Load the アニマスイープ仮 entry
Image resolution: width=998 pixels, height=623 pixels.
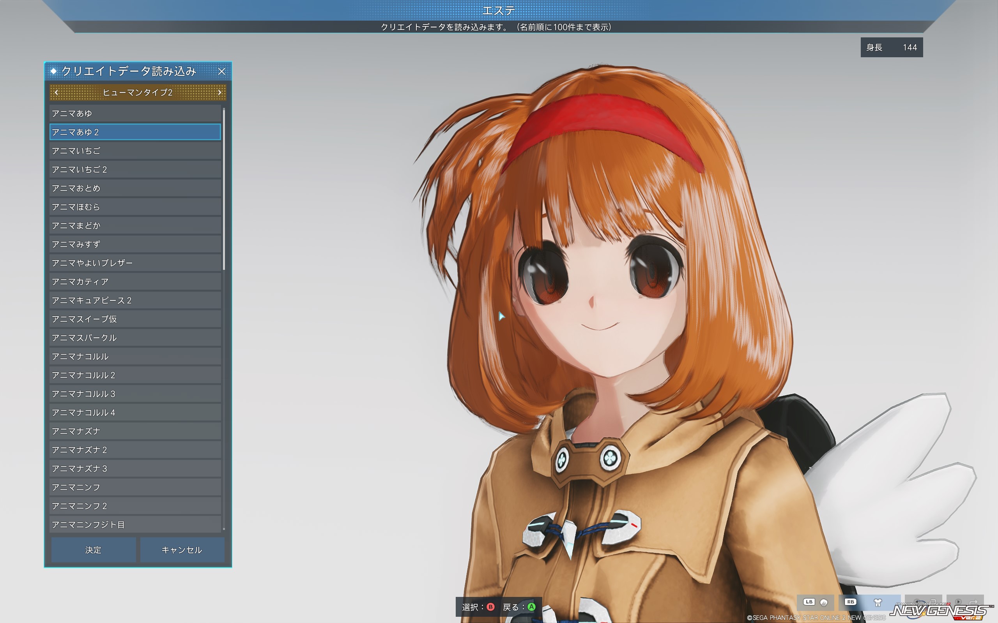pos(135,319)
